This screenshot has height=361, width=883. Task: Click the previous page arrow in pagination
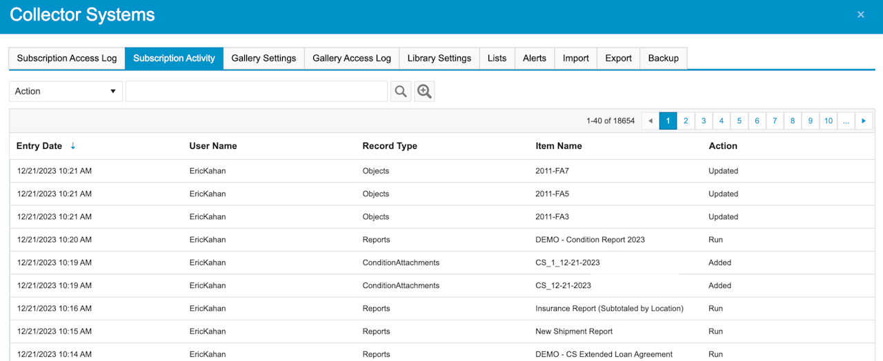click(650, 121)
